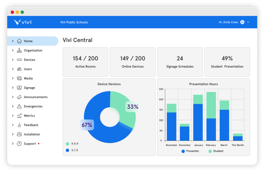Click the Feedback bars icon
The width and height of the screenshot is (264, 172).
(19, 125)
